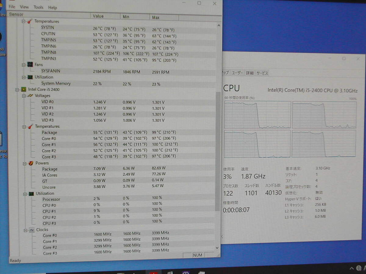Click the bottom-right CPU core usage graph

point(324,144)
